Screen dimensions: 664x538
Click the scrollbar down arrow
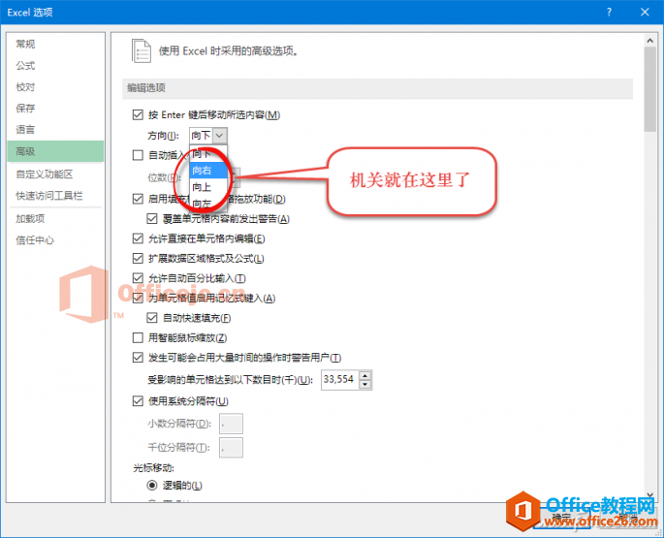[650, 494]
